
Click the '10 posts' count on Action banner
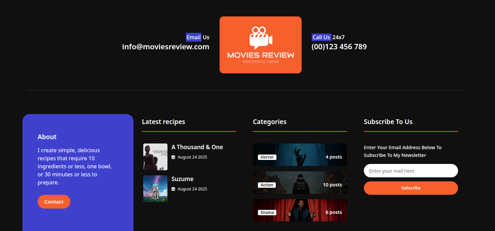tap(332, 185)
